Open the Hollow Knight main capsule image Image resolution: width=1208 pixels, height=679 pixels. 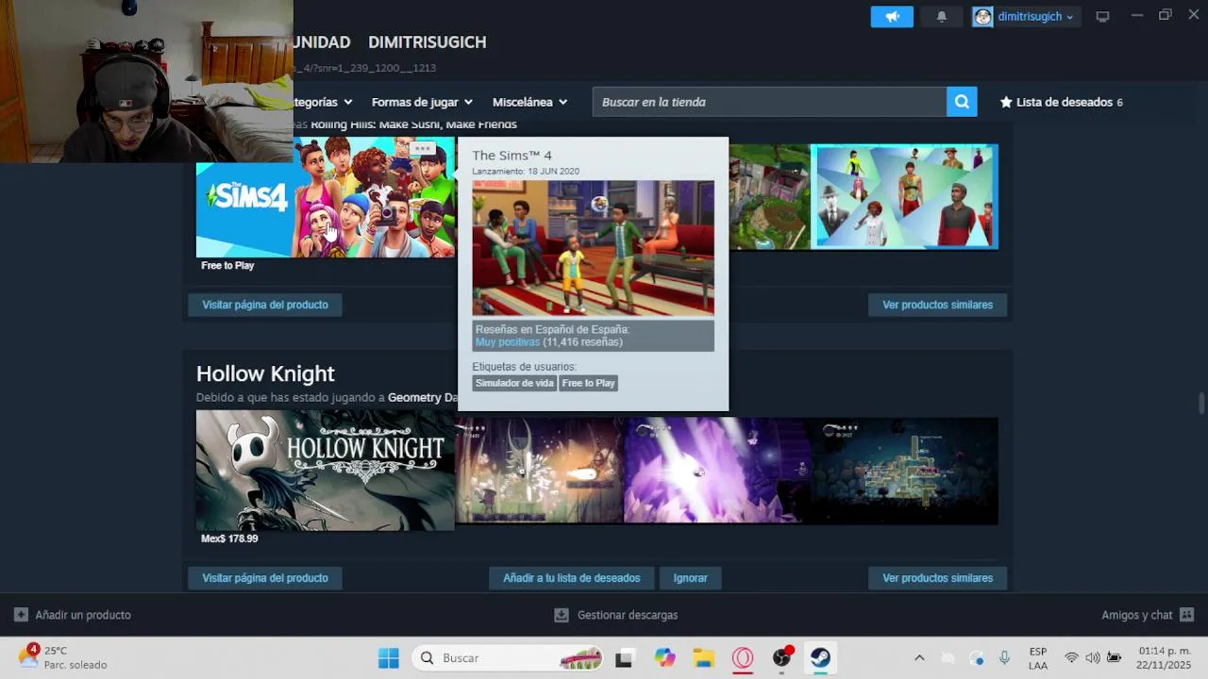point(325,470)
